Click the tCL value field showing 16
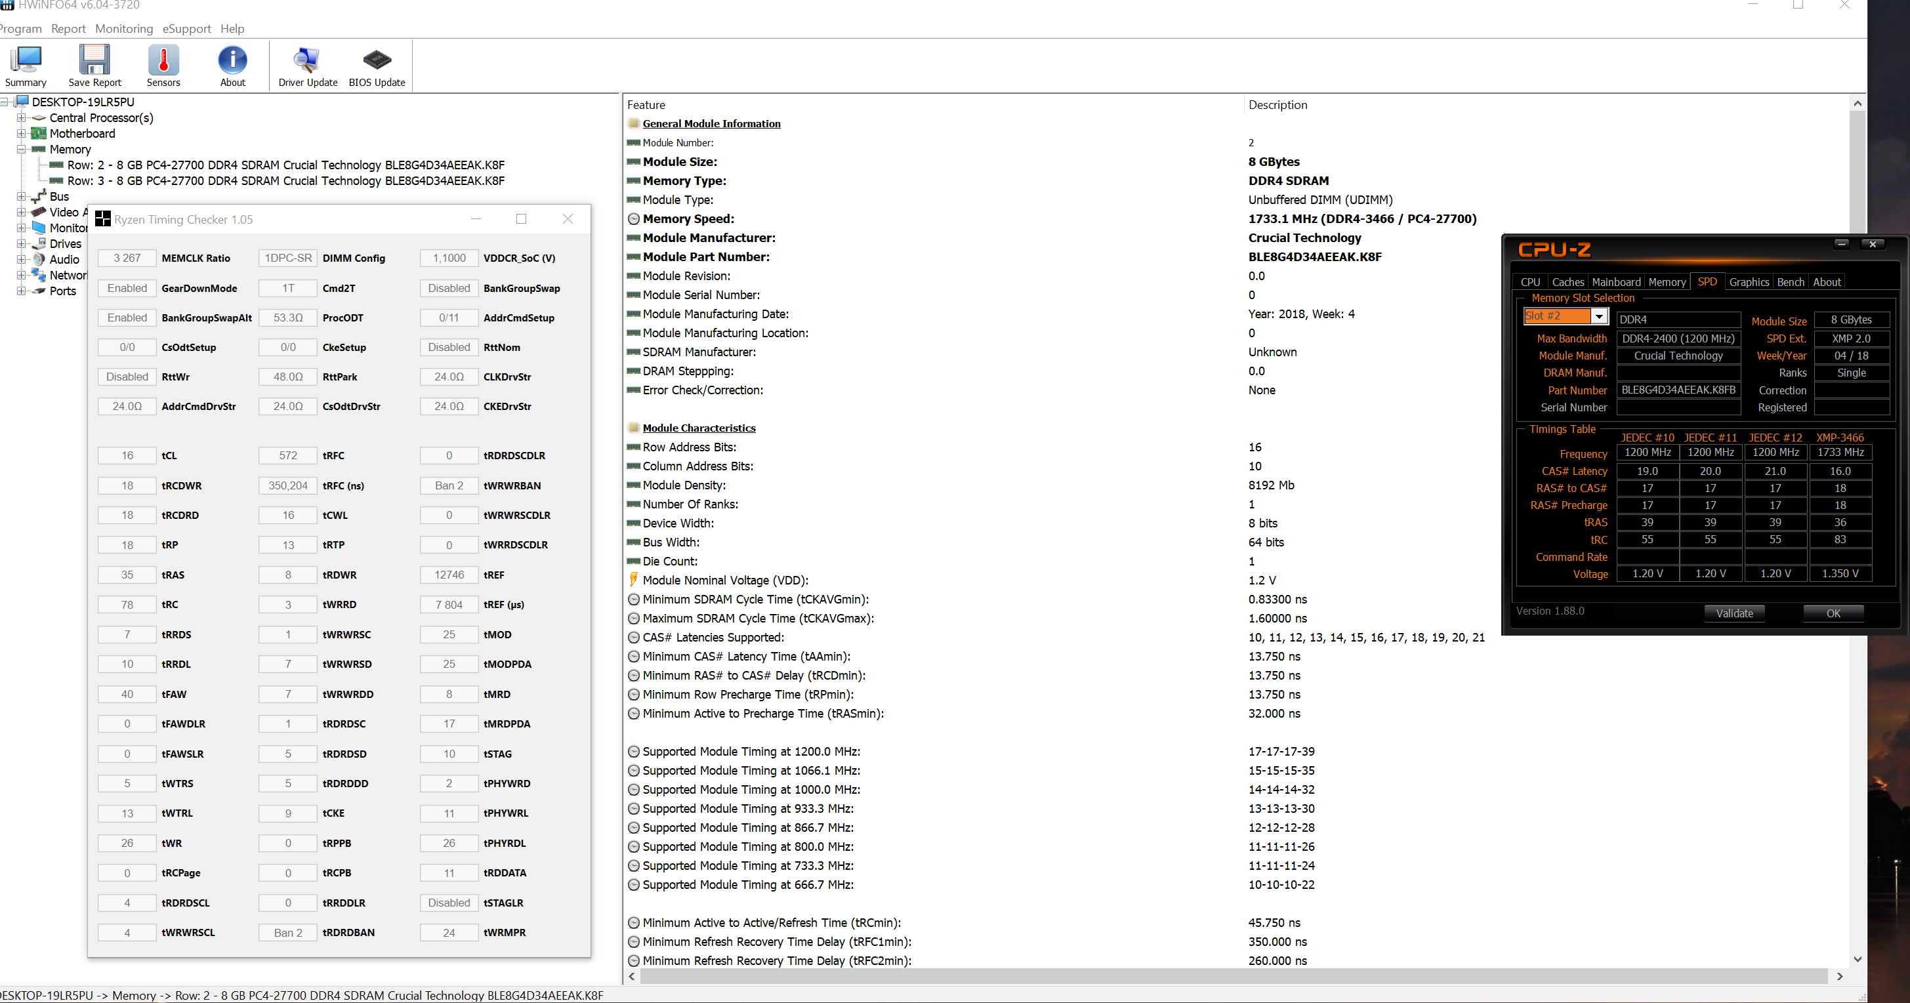 pyautogui.click(x=127, y=456)
